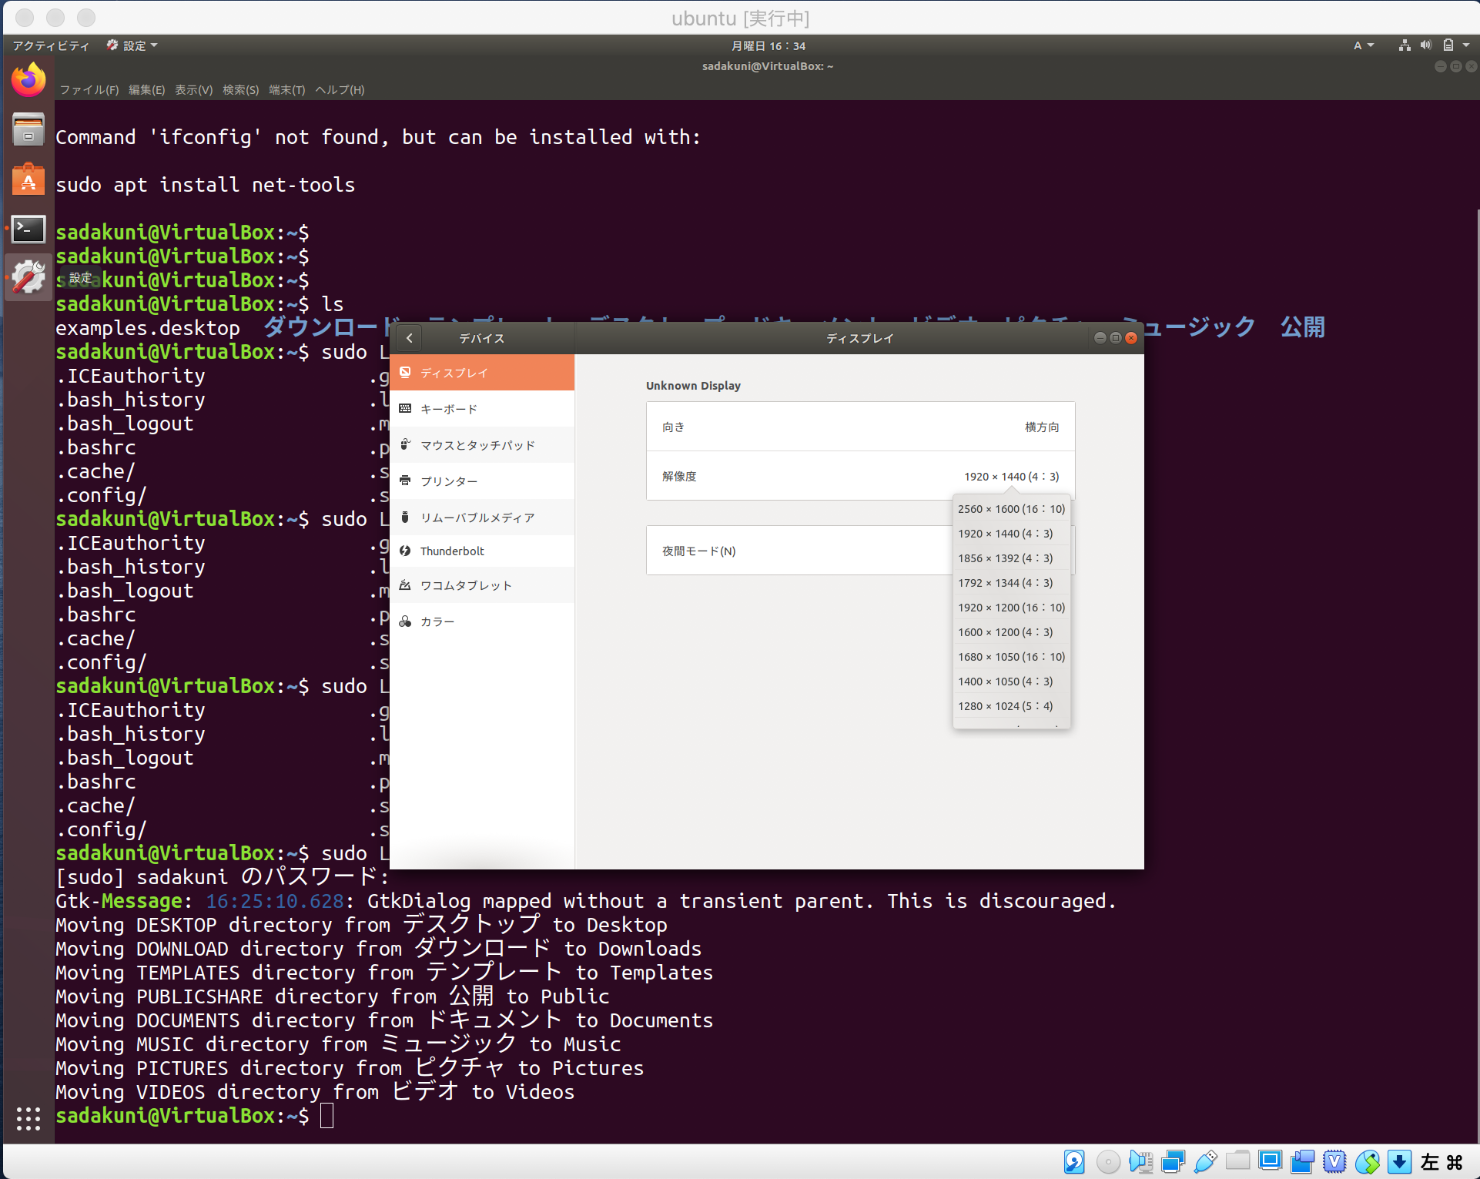
Task: Open the Files manager dock icon
Action: point(28,129)
